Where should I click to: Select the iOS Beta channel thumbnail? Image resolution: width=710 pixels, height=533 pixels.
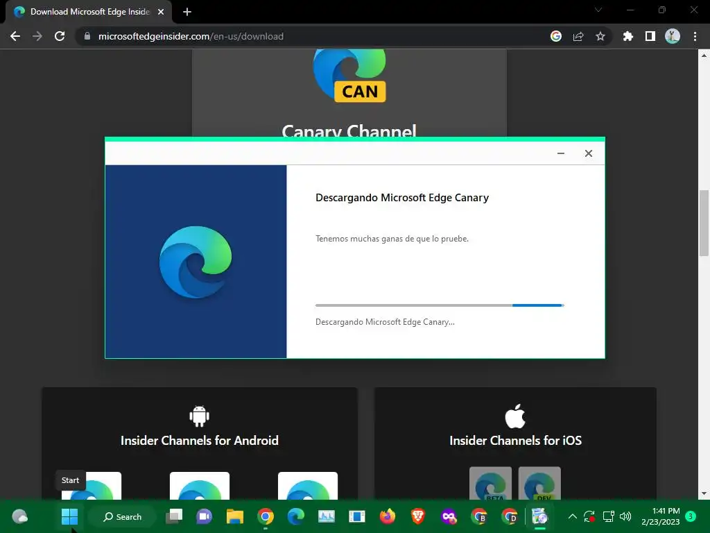coord(490,484)
